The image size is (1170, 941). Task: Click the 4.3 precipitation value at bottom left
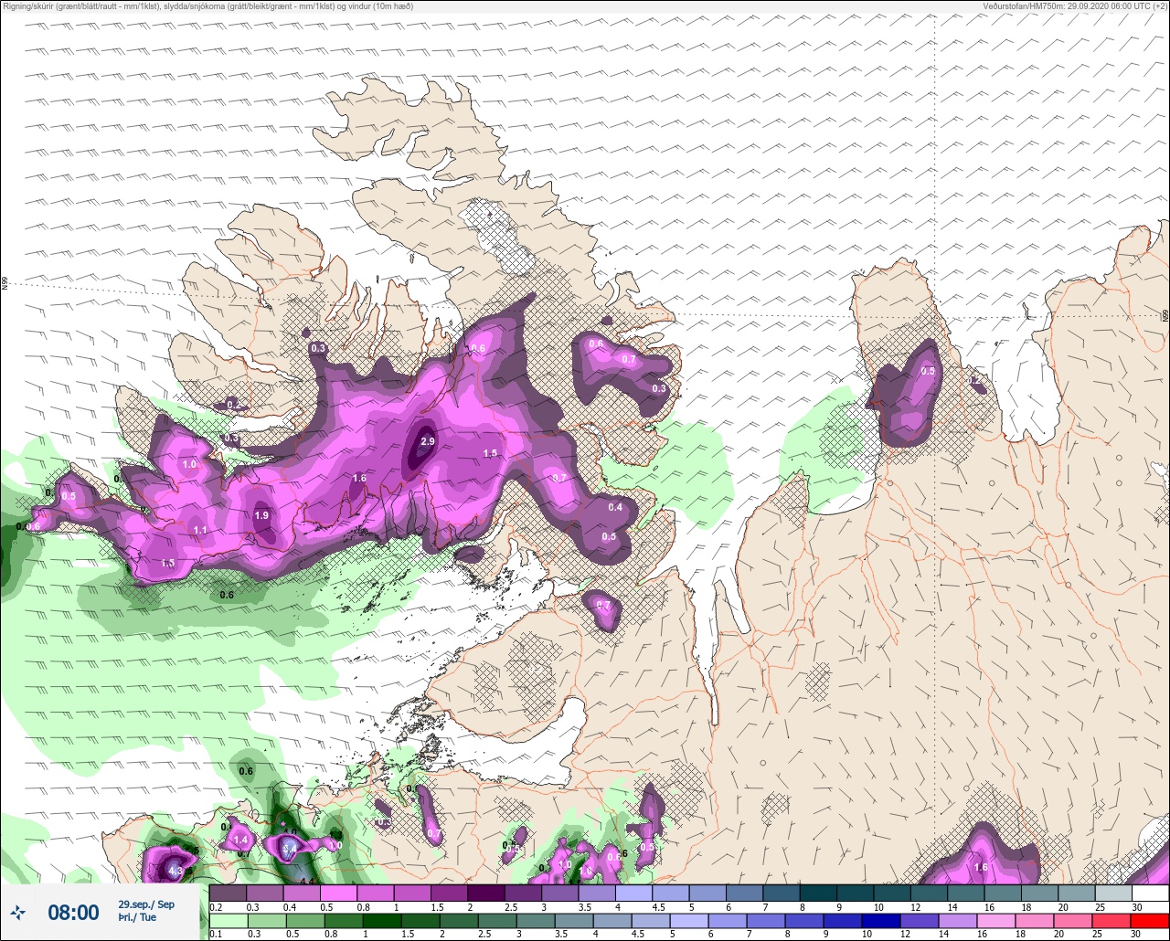[176, 872]
